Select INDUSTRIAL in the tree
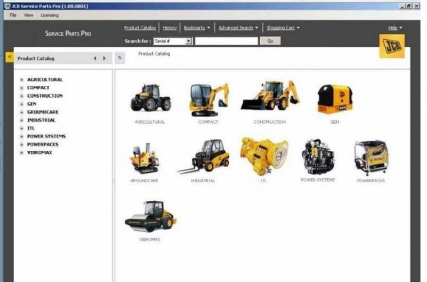 tap(41, 120)
